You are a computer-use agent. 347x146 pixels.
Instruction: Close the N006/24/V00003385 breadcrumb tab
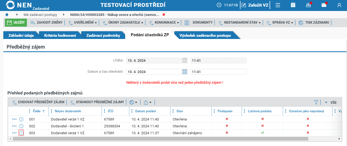[164, 15]
